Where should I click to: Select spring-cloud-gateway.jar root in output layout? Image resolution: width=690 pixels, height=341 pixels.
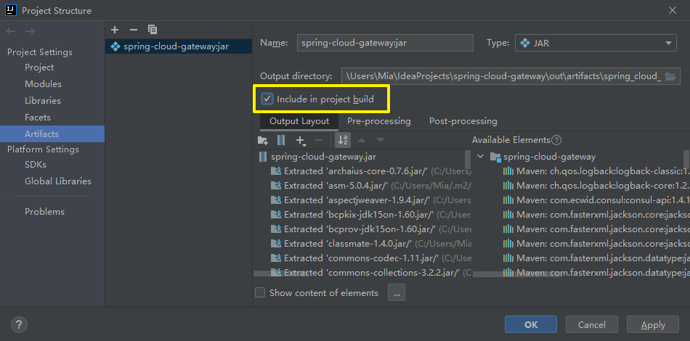coord(324,157)
